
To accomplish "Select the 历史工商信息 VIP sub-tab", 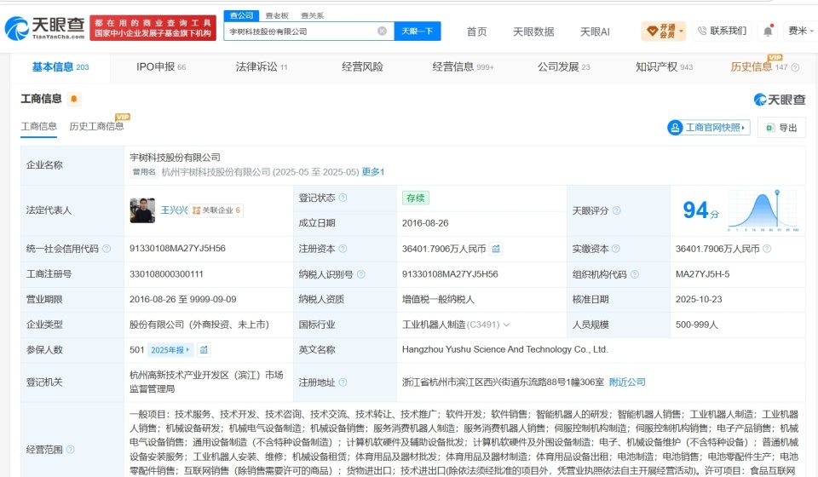I will (x=97, y=126).
